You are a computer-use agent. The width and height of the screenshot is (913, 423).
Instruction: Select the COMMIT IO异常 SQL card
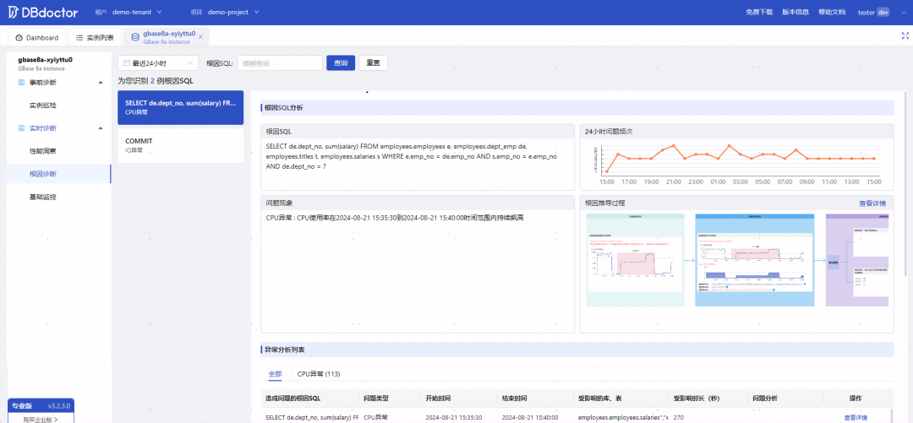click(181, 145)
